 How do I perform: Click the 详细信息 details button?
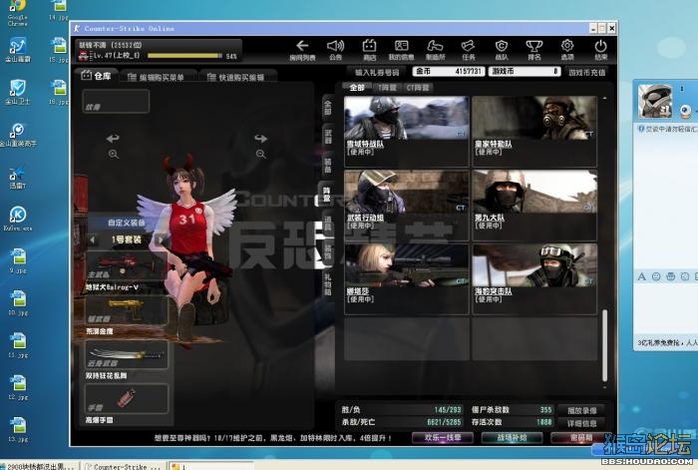click(581, 423)
